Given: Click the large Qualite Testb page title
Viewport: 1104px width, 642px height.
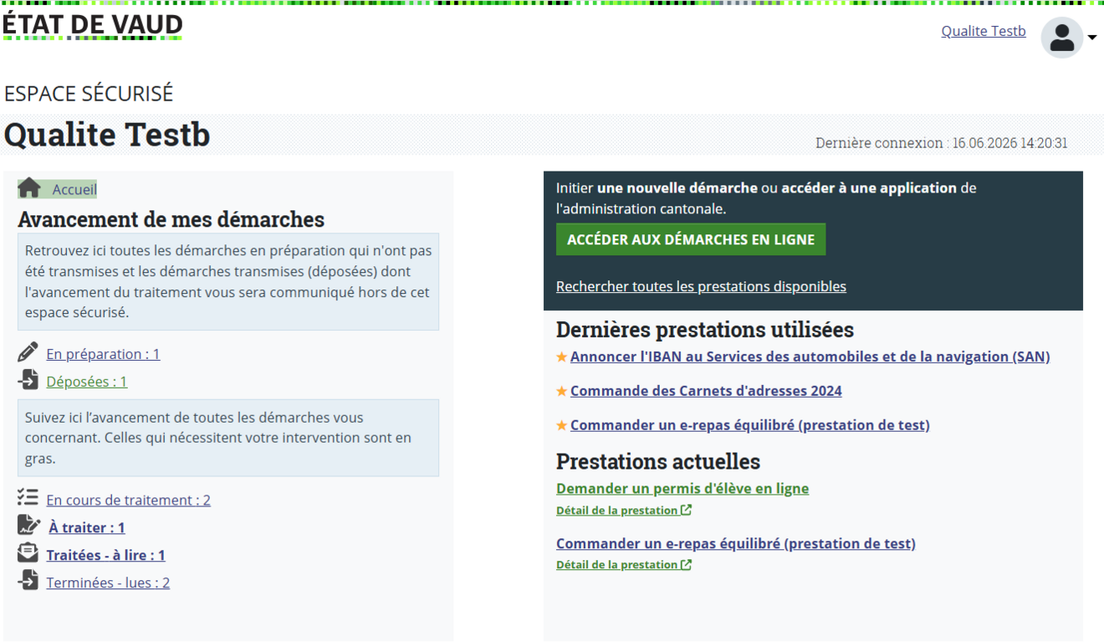Looking at the screenshot, I should tap(107, 135).
